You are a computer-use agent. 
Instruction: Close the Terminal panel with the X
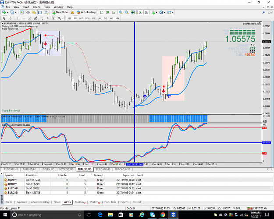click(x=2, y=174)
